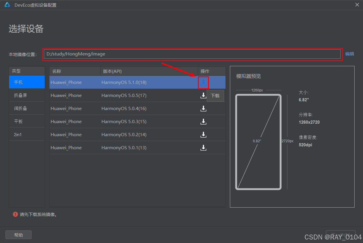Click version text HarmonyOS 5.0.4(16)
The width and height of the screenshot is (363, 243).
124,109
